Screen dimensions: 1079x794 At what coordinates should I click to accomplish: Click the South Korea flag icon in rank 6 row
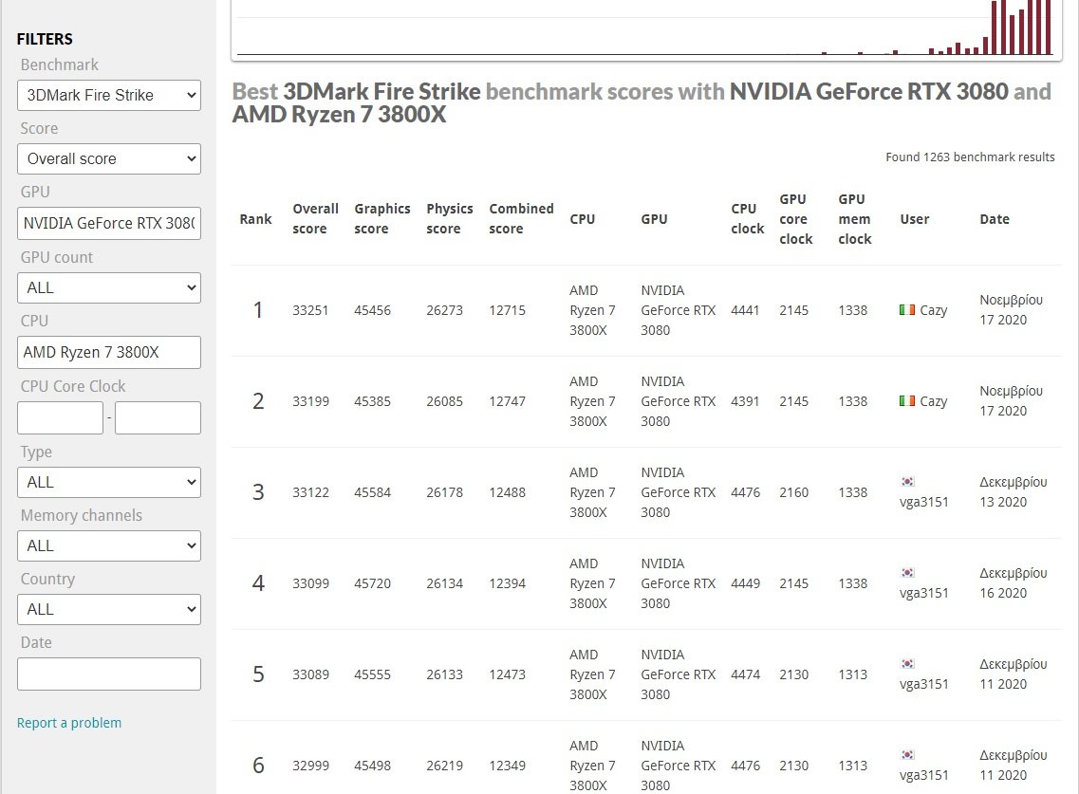point(907,755)
